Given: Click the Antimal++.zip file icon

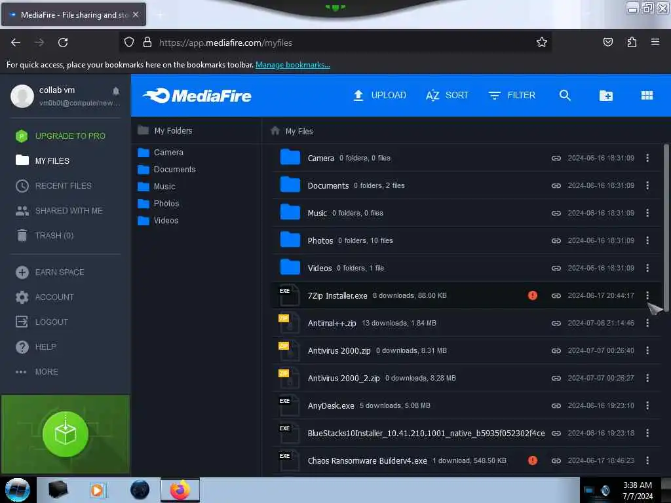Looking at the screenshot, I should 289,323.
